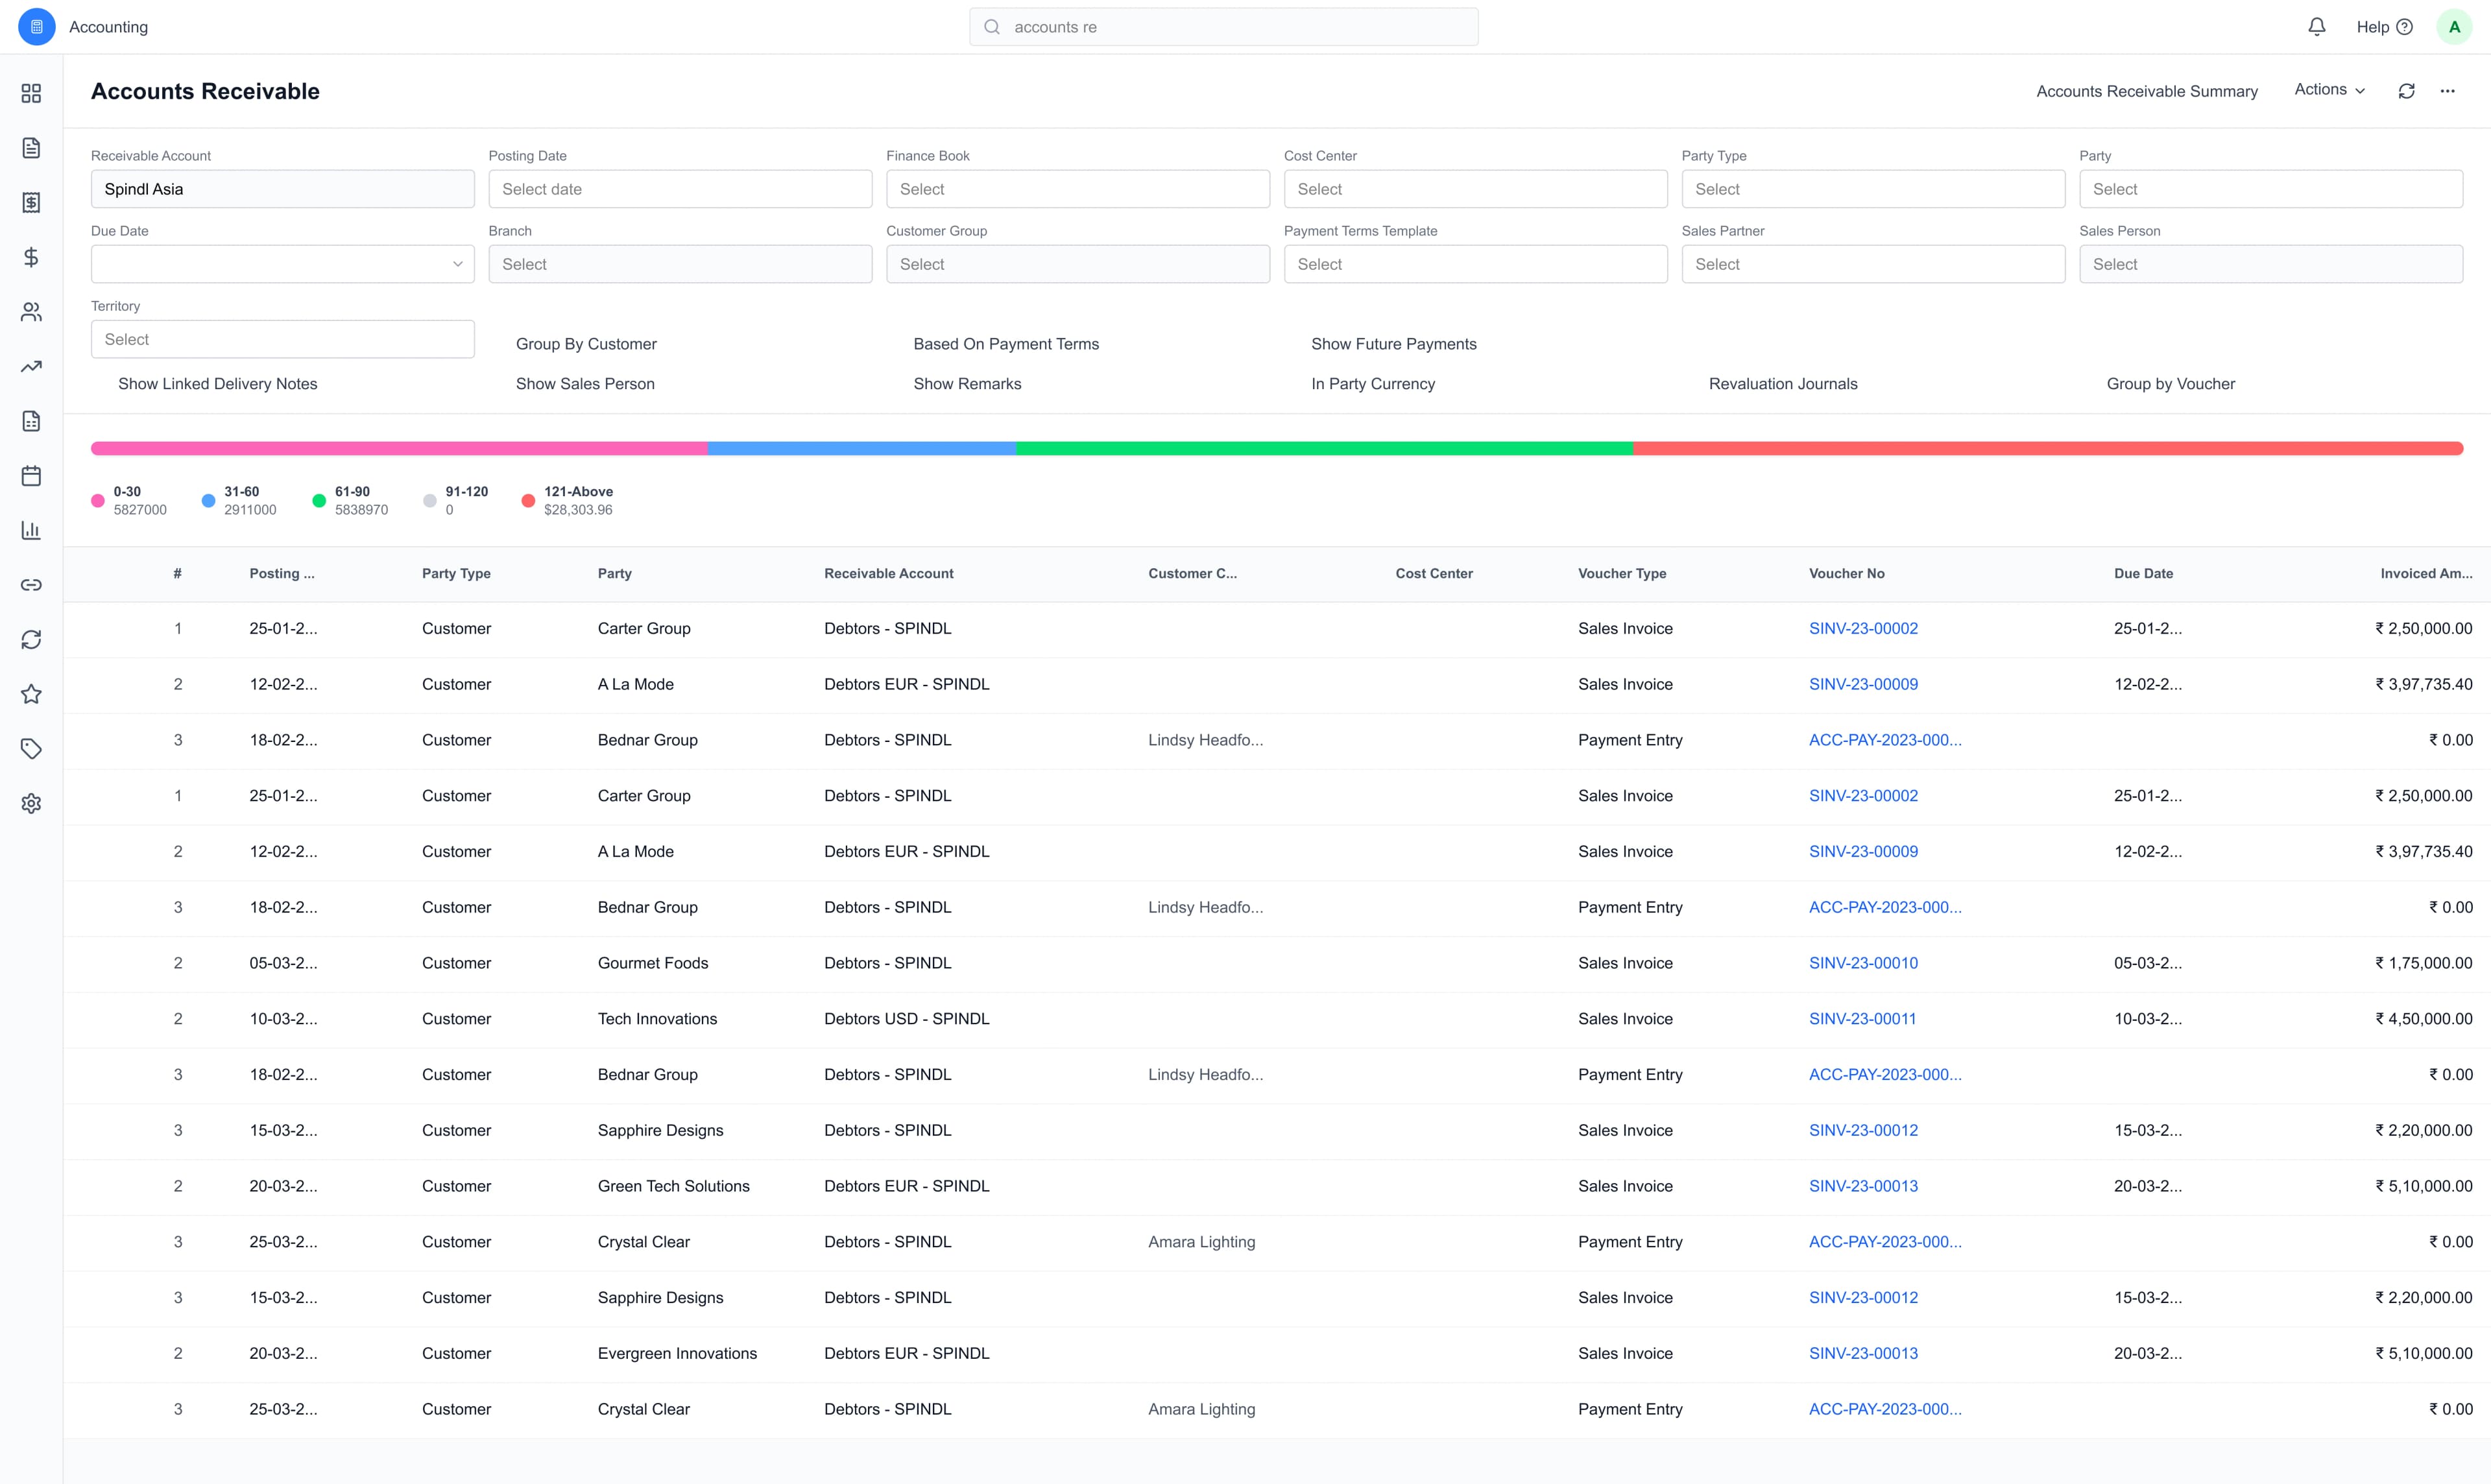Select the calendar icon in sidebar
Viewport: 2491px width, 1484px height.
[31, 476]
